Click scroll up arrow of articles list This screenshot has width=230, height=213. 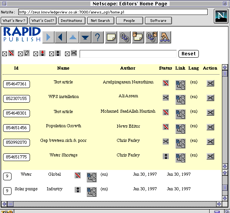(x=225, y=67)
